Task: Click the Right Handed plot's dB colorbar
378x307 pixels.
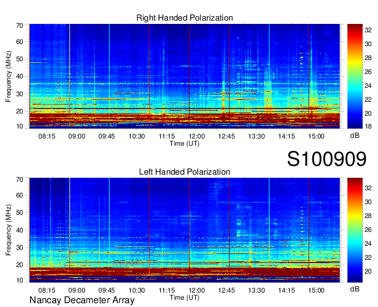Action: 355,76
